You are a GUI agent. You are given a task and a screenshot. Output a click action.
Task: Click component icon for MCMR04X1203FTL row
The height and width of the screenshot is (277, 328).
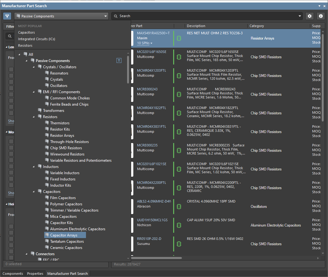coord(179,75)
